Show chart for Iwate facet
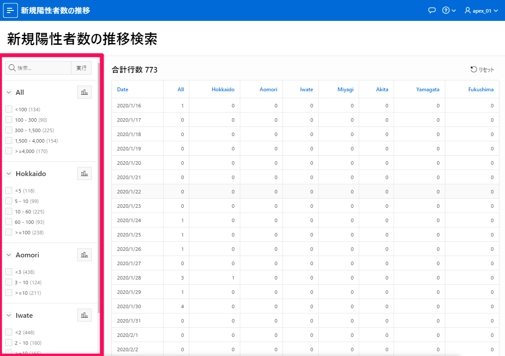This screenshot has height=356, width=505. tap(84, 315)
